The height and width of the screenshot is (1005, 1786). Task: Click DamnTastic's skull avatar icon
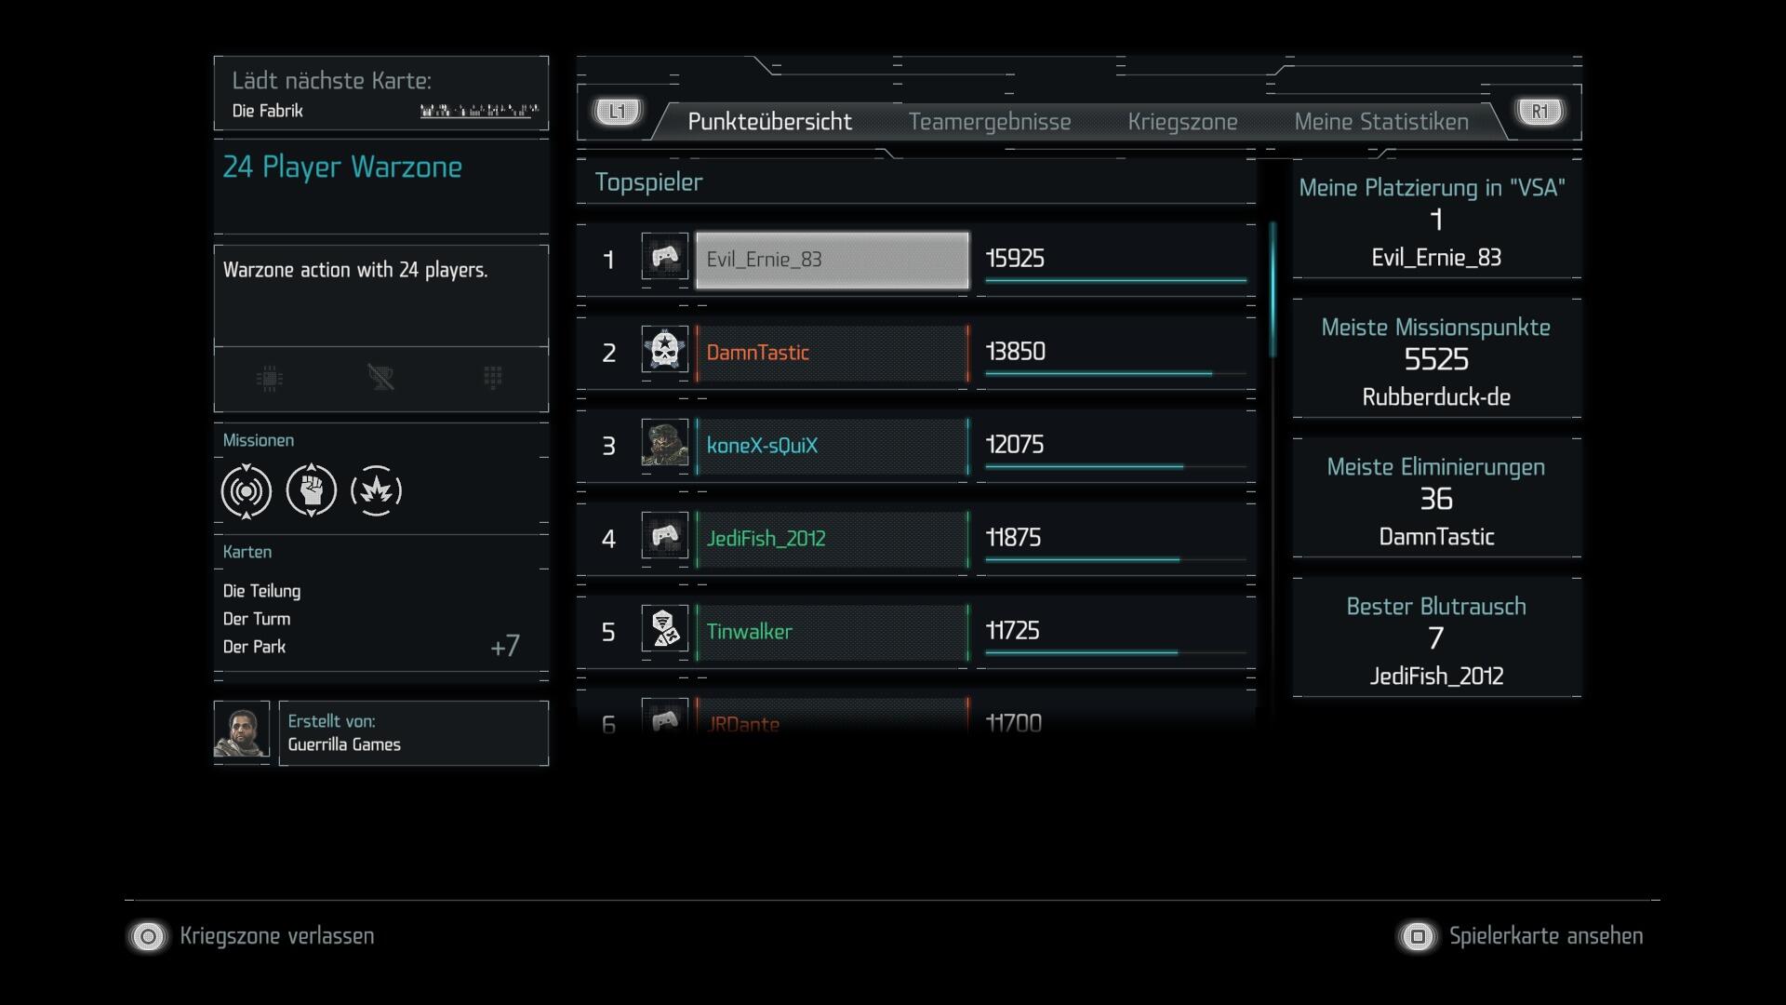click(664, 350)
